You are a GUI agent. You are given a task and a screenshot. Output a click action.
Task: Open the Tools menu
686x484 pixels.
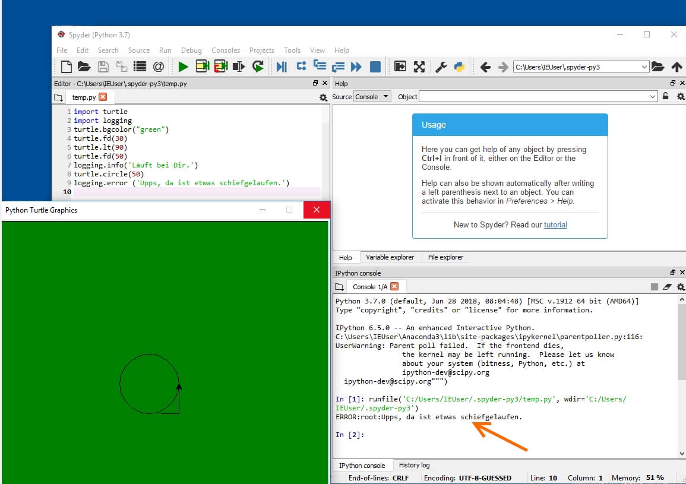(292, 50)
